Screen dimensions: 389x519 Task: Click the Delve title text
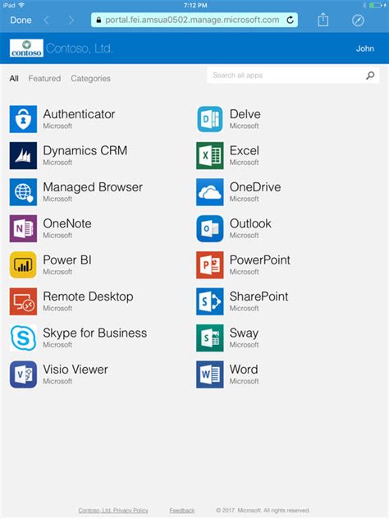point(245,114)
